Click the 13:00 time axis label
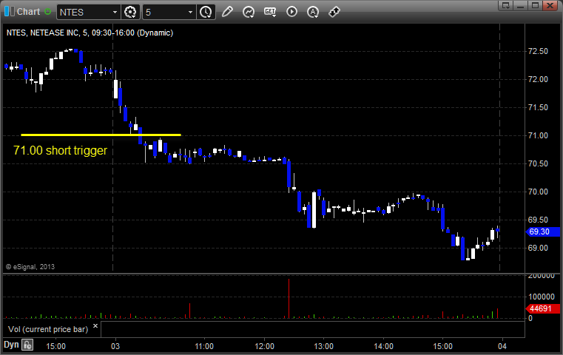 click(323, 346)
